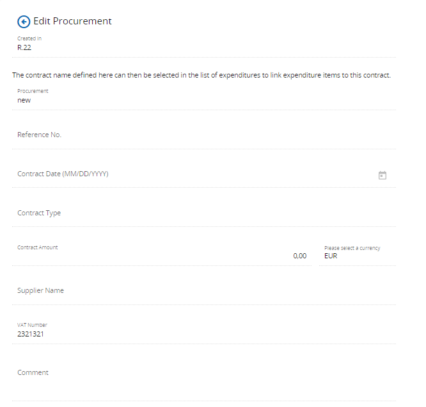Click the Created In value R.22
The width and height of the screenshot is (426, 407).
24,47
